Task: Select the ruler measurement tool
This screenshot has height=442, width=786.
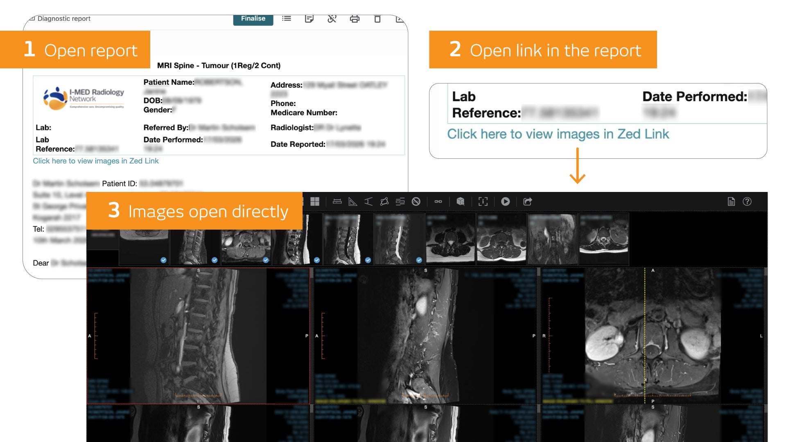Action: (337, 201)
